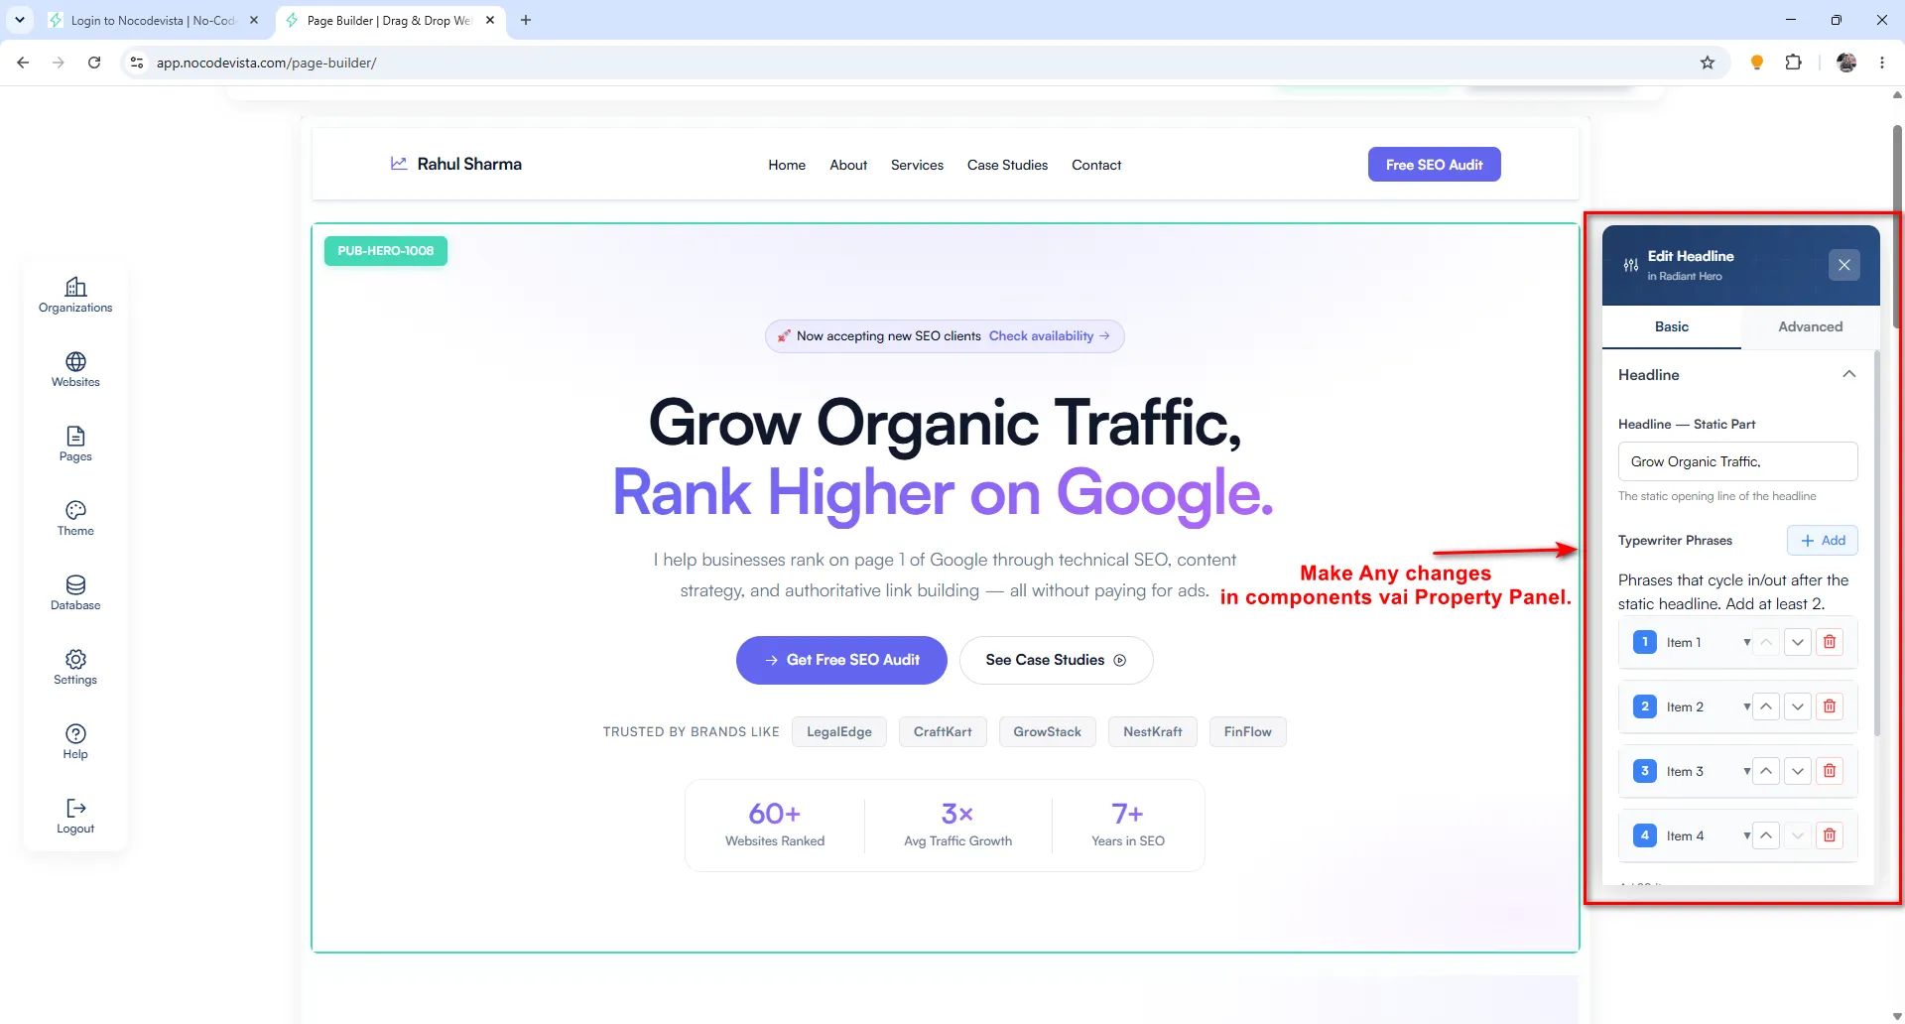Close the Page Builder browser tab

(490, 20)
